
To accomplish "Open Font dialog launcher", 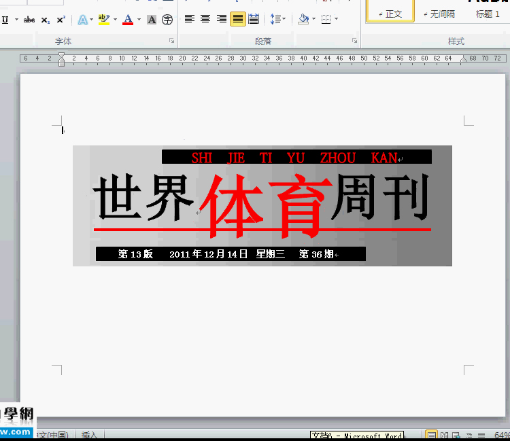I will 172,41.
